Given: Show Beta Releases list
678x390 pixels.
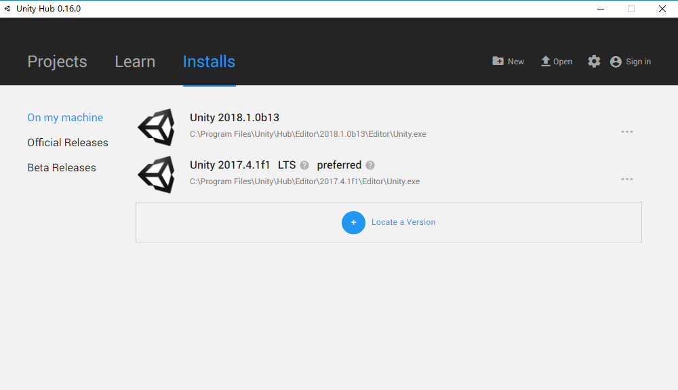Looking at the screenshot, I should (62, 167).
